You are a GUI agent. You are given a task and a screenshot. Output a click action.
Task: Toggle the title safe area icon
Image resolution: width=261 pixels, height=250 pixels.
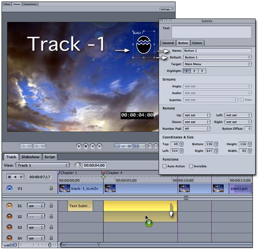click(142, 146)
